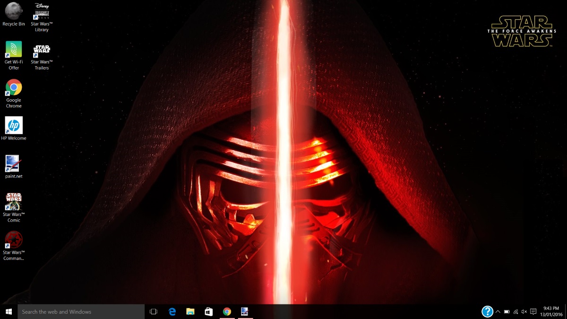Select the running paint.net taskbar icon
Viewport: 567px width, 319px height.
tap(244, 311)
